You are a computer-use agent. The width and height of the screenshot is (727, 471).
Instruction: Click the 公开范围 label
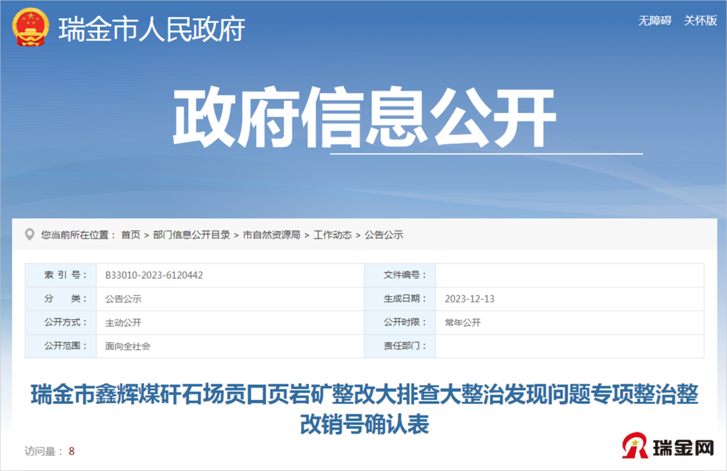pyautogui.click(x=65, y=345)
